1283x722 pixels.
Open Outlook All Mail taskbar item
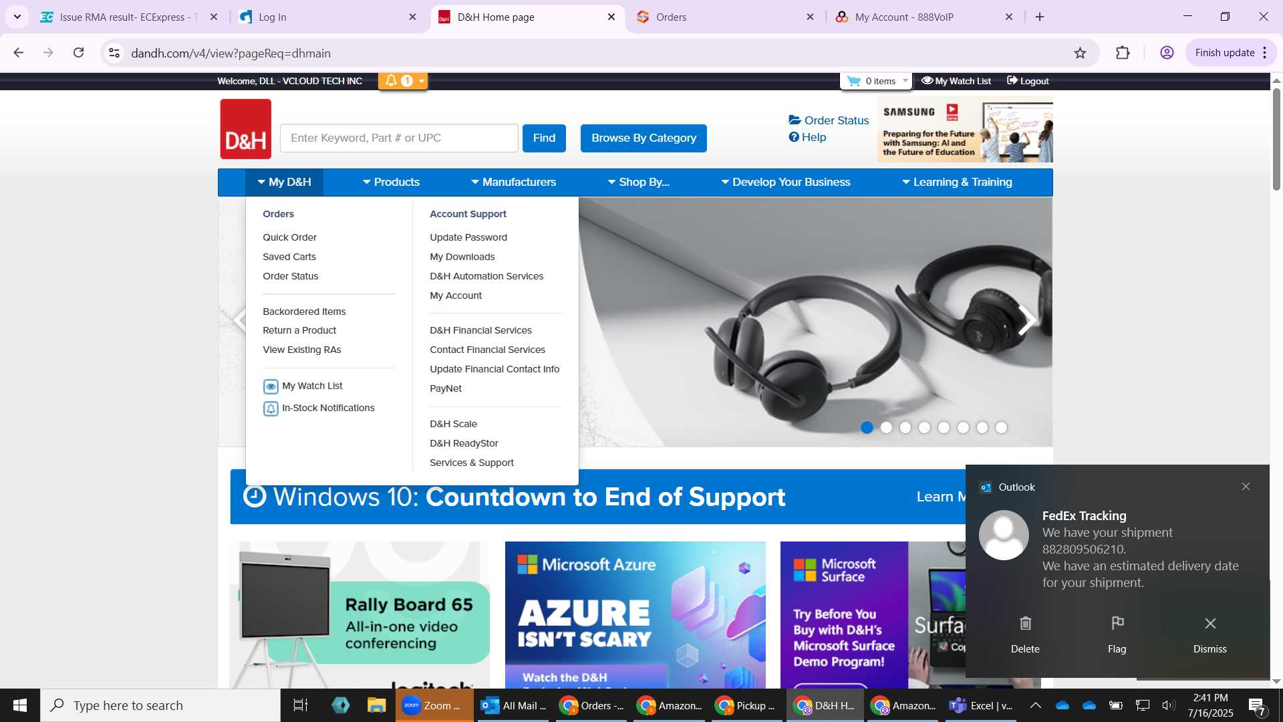pyautogui.click(x=513, y=705)
